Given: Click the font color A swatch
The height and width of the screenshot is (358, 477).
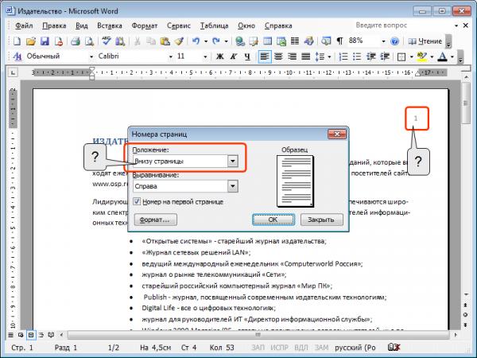Looking at the screenshot, I should [442, 56].
